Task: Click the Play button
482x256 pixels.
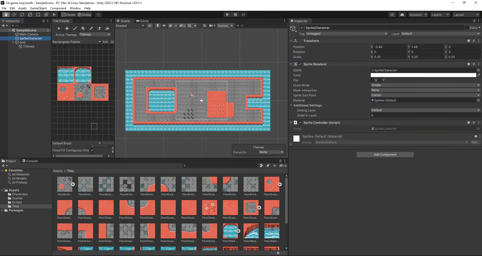Action: pos(227,15)
